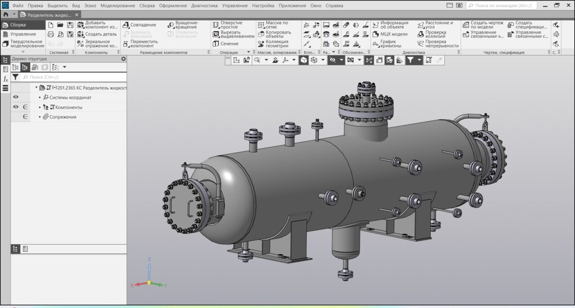575x308 pixels.
Task: Click the 'Добавить компонент из...' tool icon
Action: click(x=81, y=25)
